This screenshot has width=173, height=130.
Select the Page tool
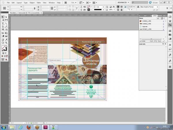click(x=3, y=20)
